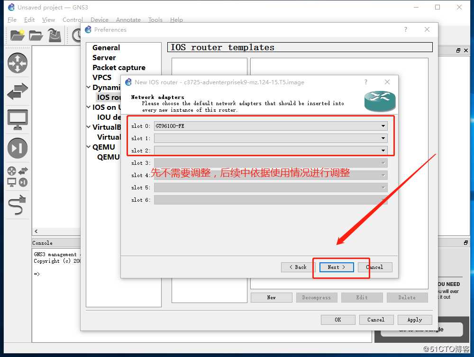Open slot 5 adapter dropdown

coord(271,187)
